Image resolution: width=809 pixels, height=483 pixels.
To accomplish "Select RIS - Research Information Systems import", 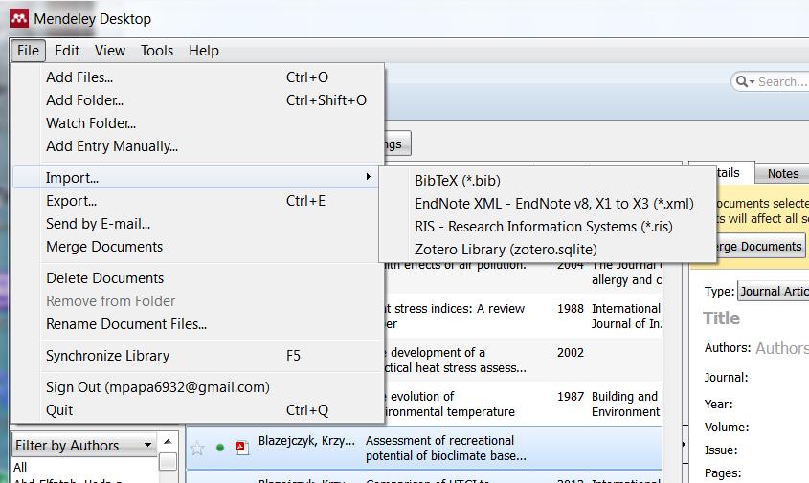I will point(548,227).
